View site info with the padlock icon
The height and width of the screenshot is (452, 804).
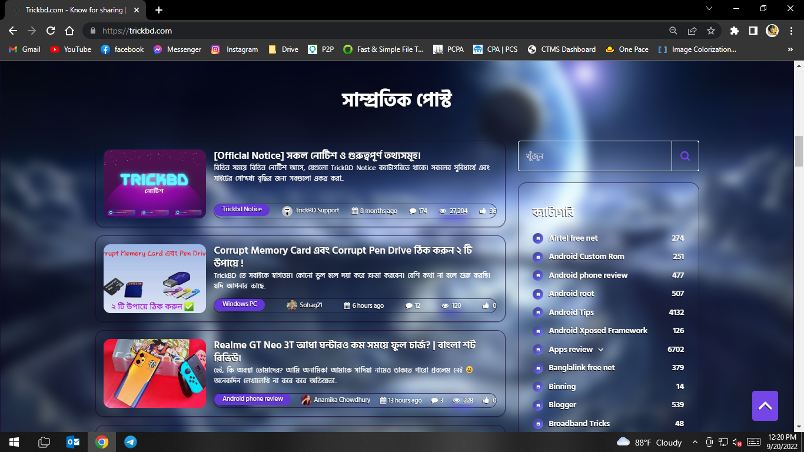click(92, 31)
